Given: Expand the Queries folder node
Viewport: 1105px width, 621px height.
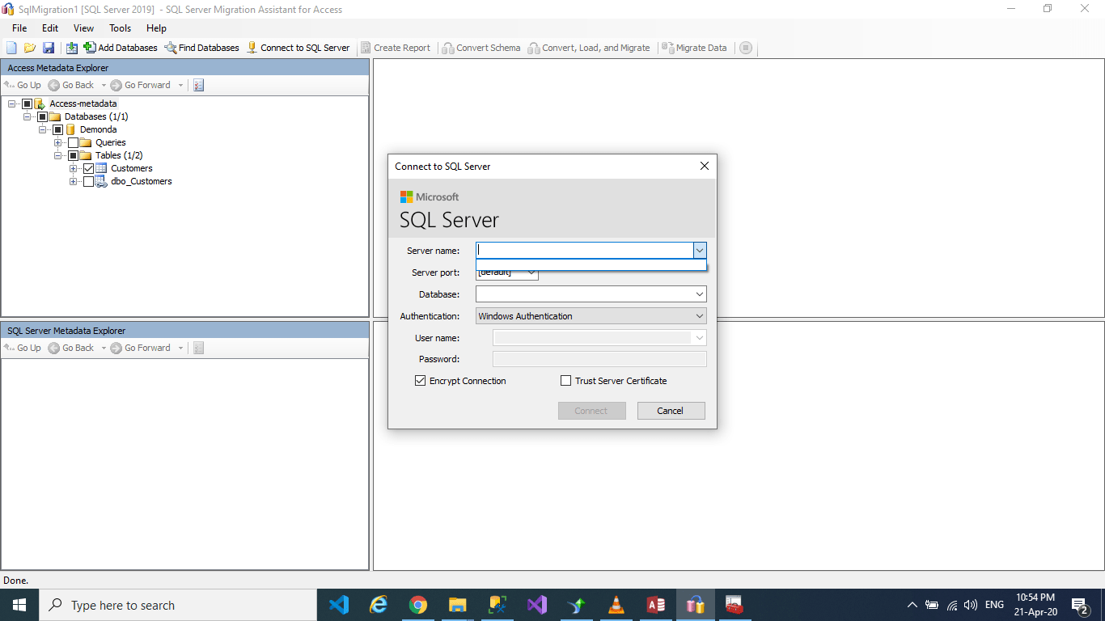Looking at the screenshot, I should [57, 142].
